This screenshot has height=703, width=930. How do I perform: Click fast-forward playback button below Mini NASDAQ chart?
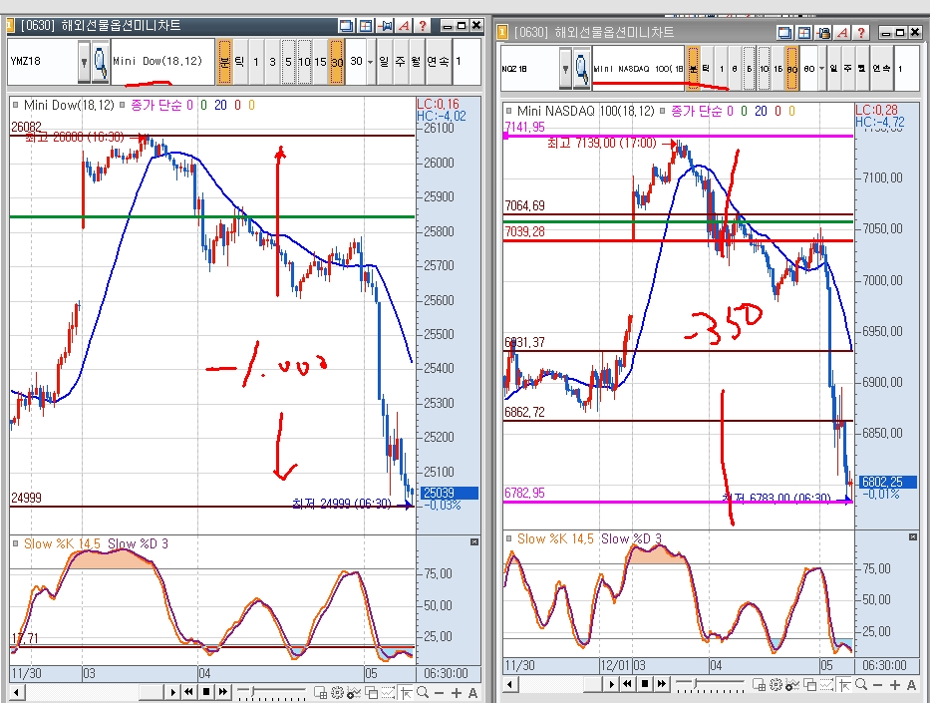[661, 684]
